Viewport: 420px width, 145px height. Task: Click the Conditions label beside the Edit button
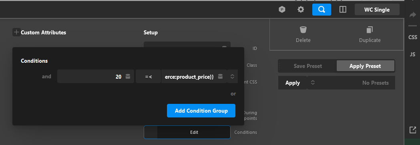pyautogui.click(x=245, y=132)
